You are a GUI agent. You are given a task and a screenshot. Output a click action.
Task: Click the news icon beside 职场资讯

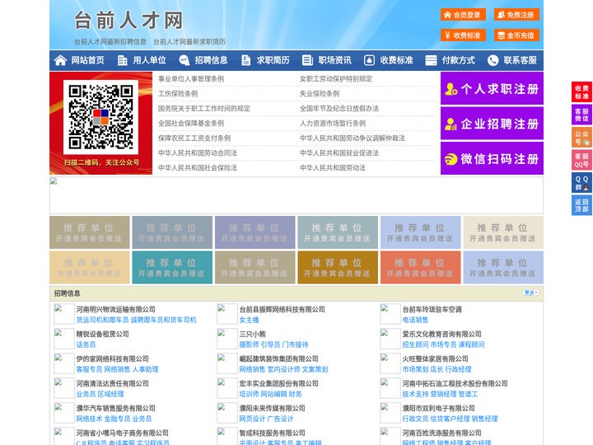tap(307, 60)
